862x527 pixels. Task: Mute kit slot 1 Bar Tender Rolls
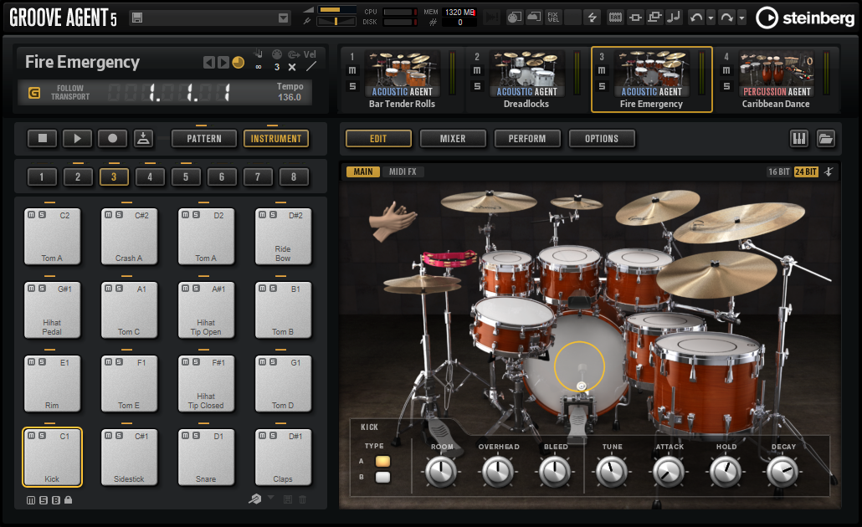[352, 70]
